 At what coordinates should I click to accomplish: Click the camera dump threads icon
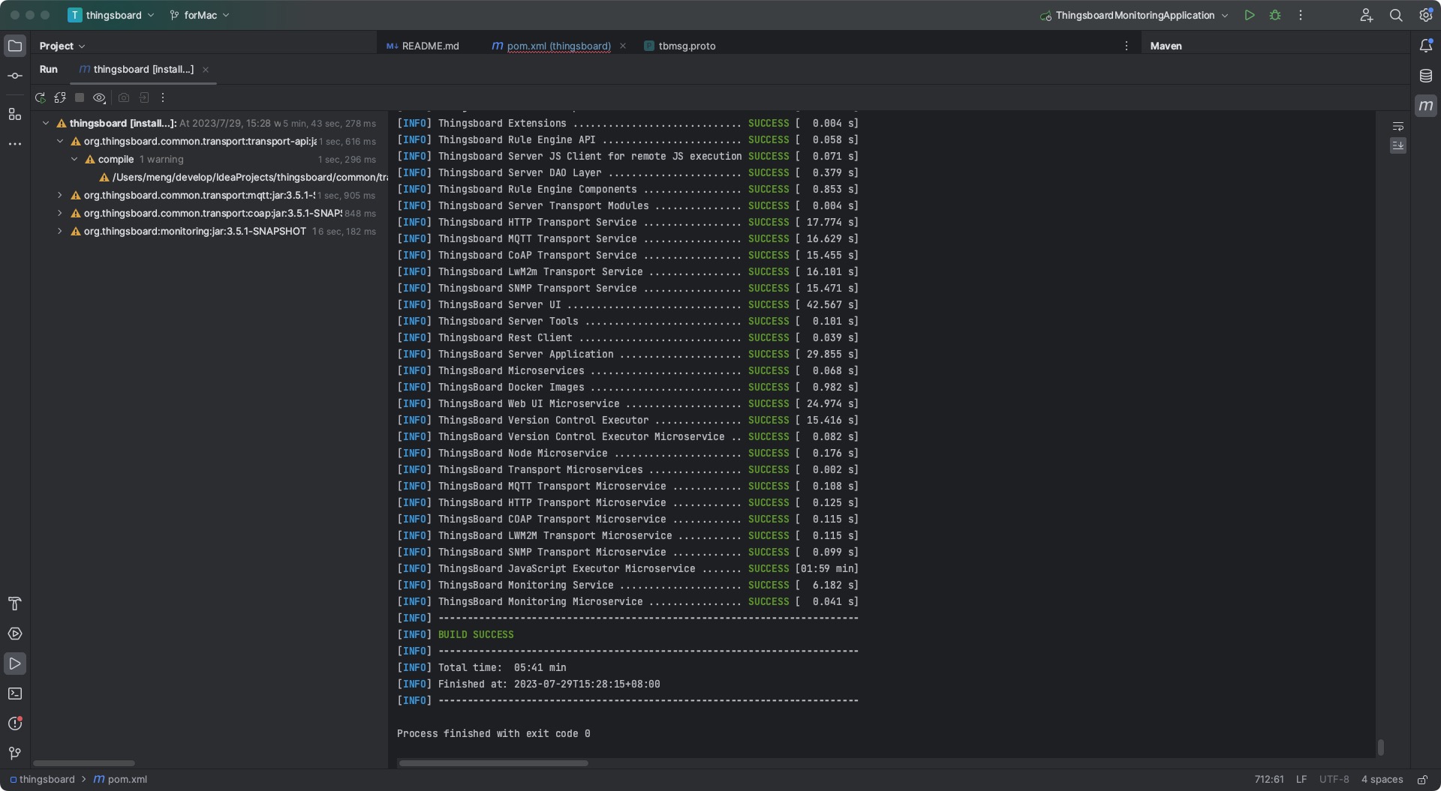124,97
